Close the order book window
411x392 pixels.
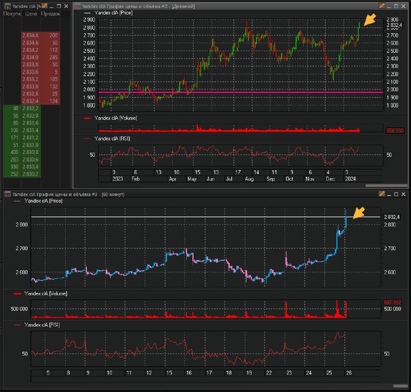tap(66, 6)
